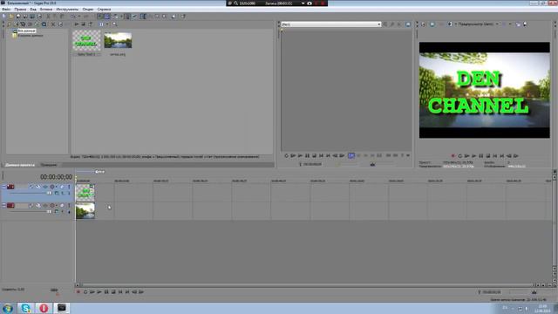The image size is (558, 314).
Task: Create a new project with the New icon
Action: pos(3,16)
